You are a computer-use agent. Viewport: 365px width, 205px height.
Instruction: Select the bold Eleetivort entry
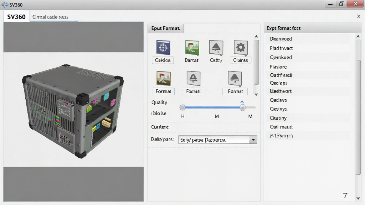pos(308,91)
